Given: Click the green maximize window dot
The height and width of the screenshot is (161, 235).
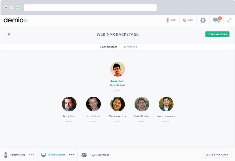Looking at the screenshot, I should [17, 8].
